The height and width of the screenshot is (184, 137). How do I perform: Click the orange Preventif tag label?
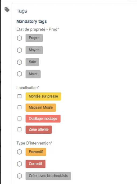pyautogui.click(x=36, y=152)
